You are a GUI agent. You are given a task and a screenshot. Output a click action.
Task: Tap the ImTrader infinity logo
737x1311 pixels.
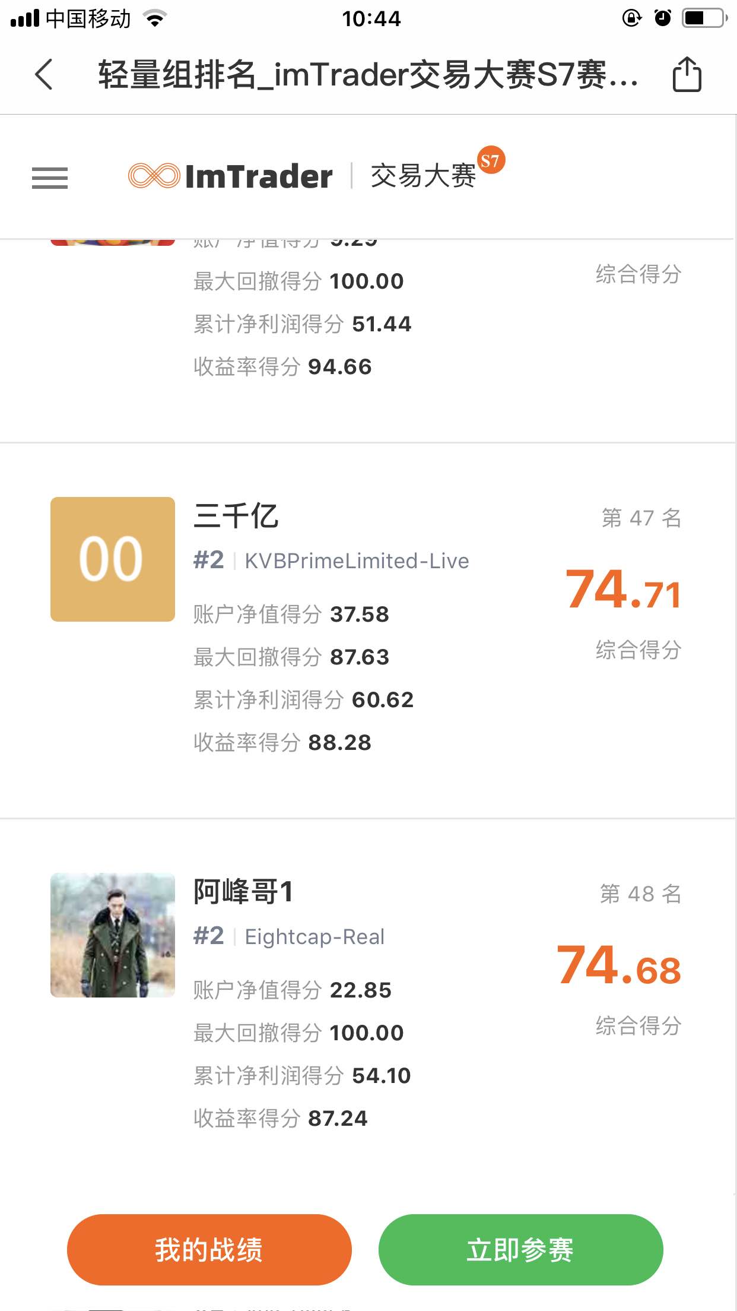coord(154,176)
